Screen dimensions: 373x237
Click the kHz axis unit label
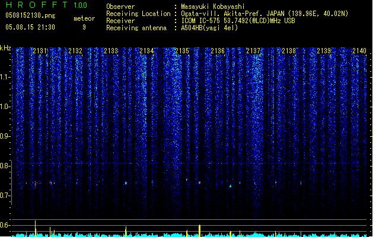point(5,48)
